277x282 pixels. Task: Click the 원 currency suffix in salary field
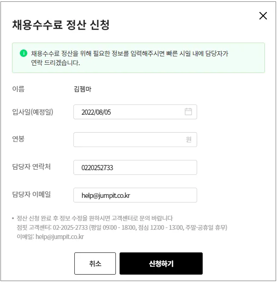click(188, 140)
